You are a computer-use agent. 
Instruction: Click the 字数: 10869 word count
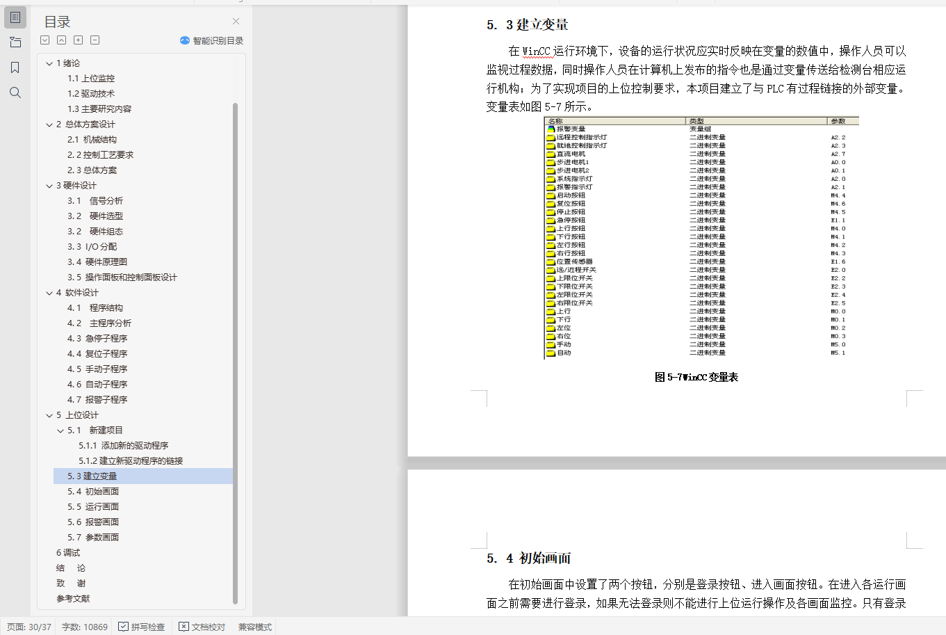pos(85,627)
